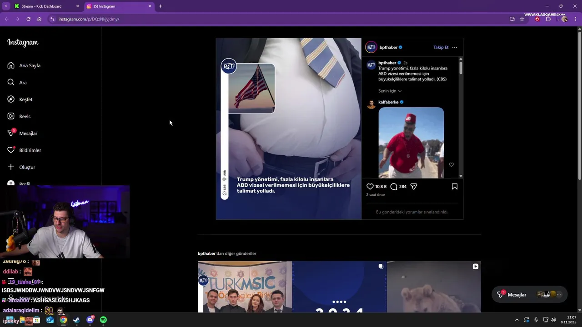Show hidden system tray icons

pos(517,320)
